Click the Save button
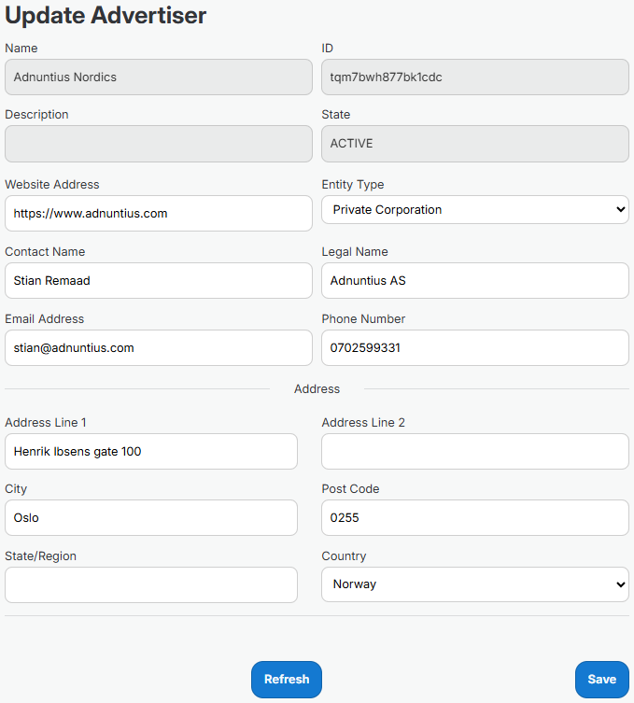This screenshot has height=703, width=634. pos(601,680)
